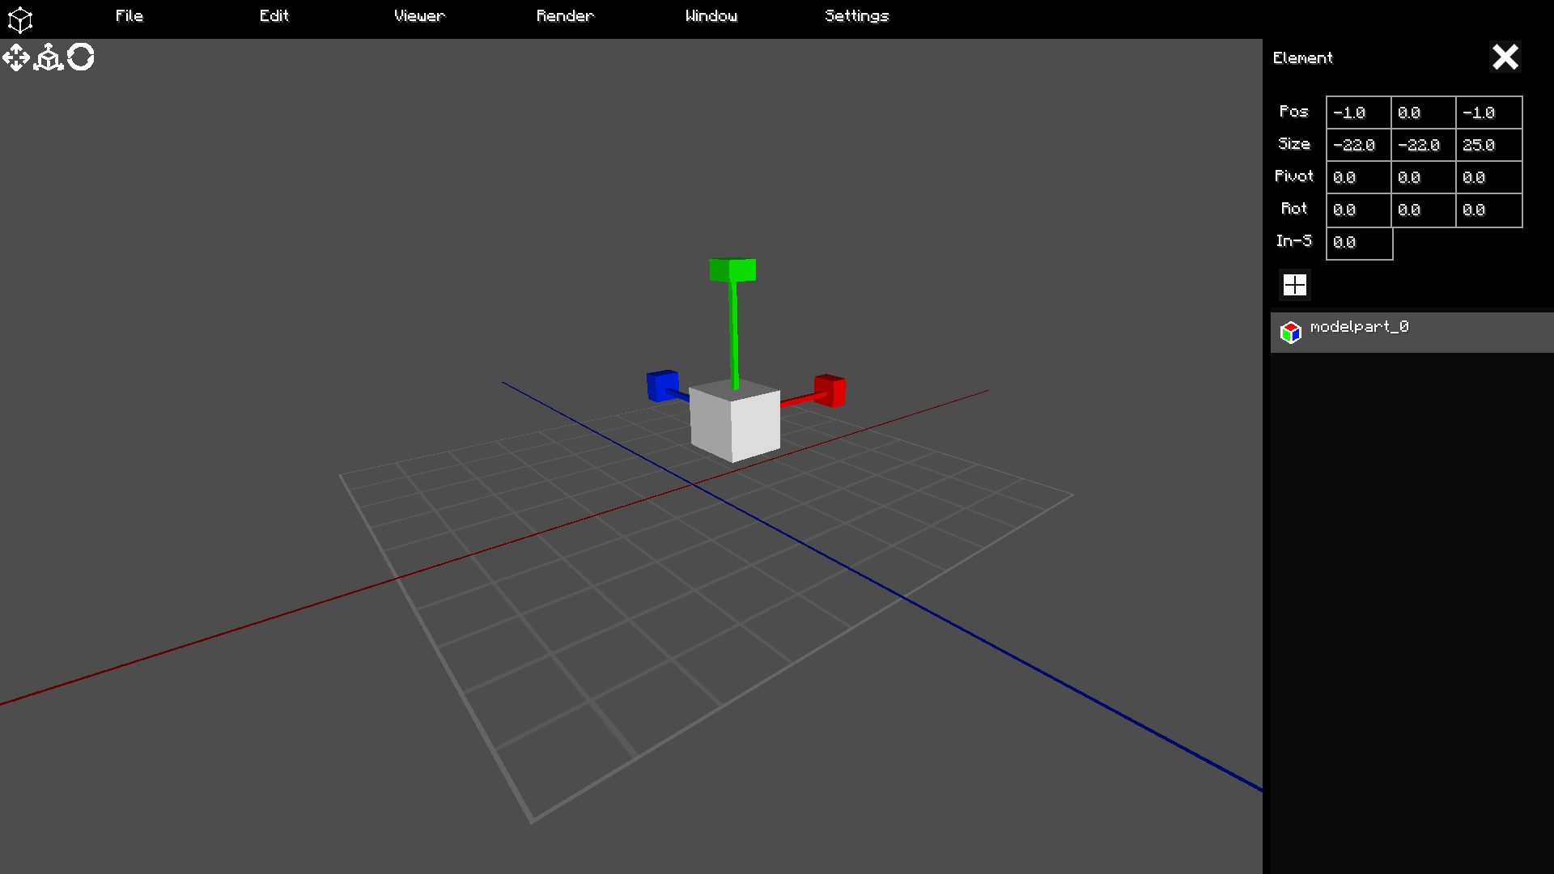Open the Edit menu
Screen dimensions: 1554x874
tap(274, 16)
